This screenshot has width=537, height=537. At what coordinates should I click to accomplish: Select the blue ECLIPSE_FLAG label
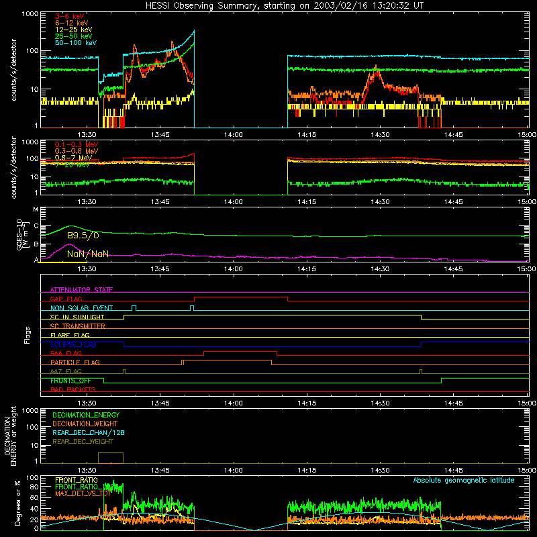pos(73,344)
